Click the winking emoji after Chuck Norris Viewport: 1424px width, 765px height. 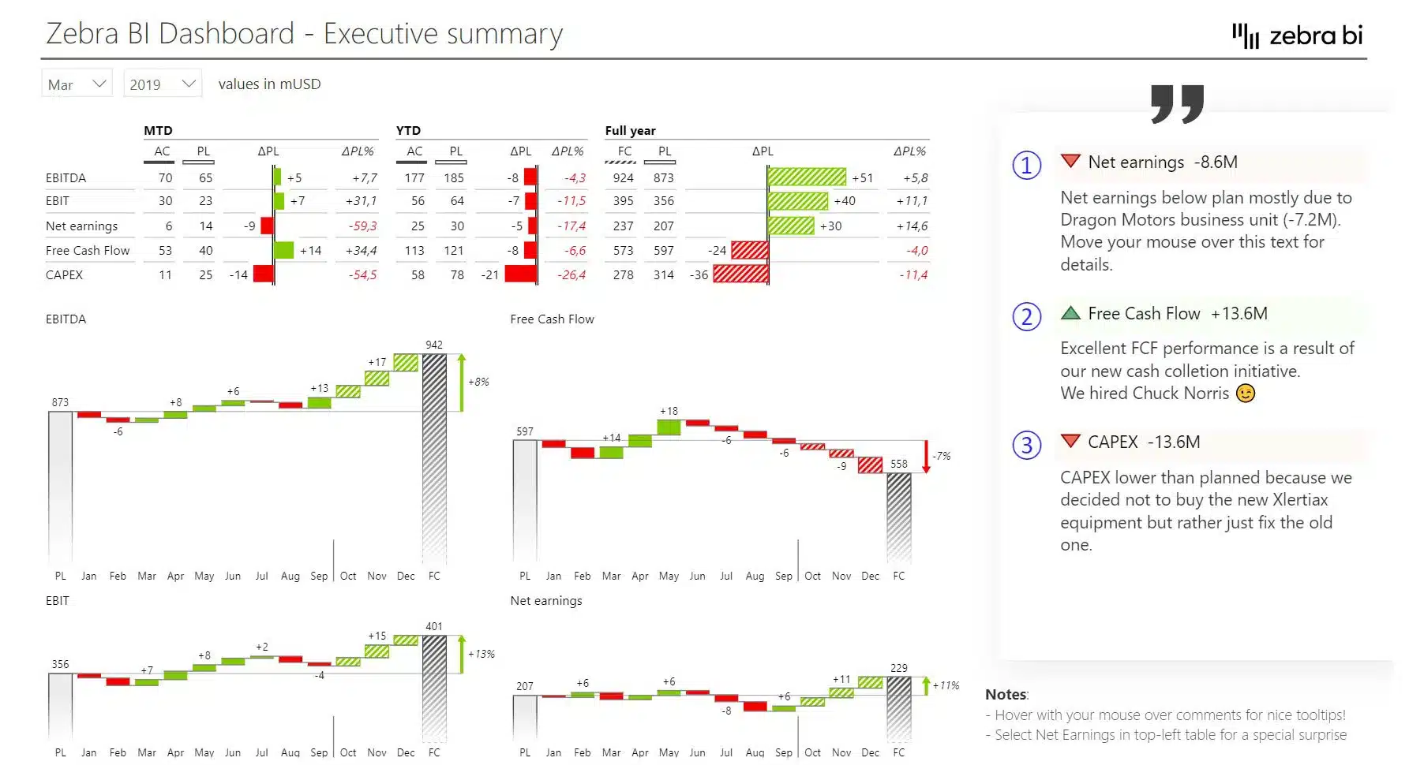pos(1244,393)
